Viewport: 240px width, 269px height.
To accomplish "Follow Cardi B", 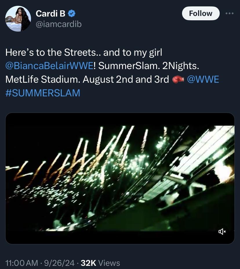I will click(201, 13).
